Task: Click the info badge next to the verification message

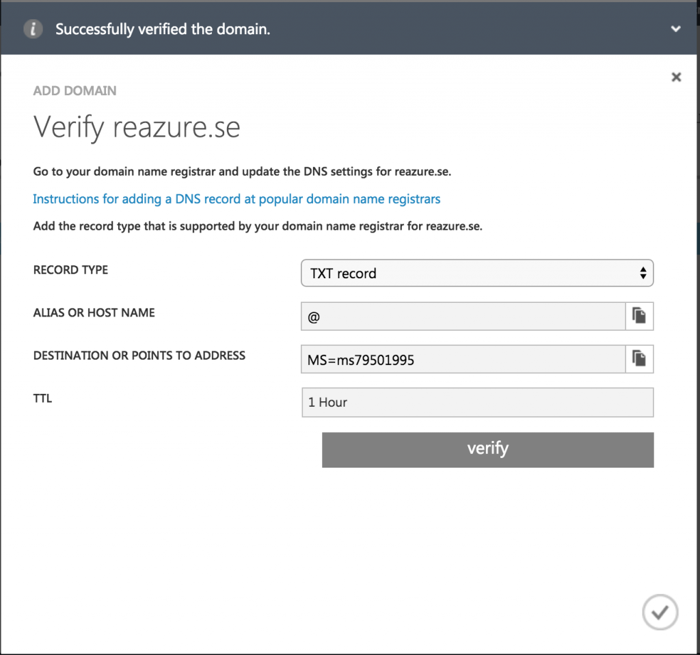Action: [x=33, y=29]
